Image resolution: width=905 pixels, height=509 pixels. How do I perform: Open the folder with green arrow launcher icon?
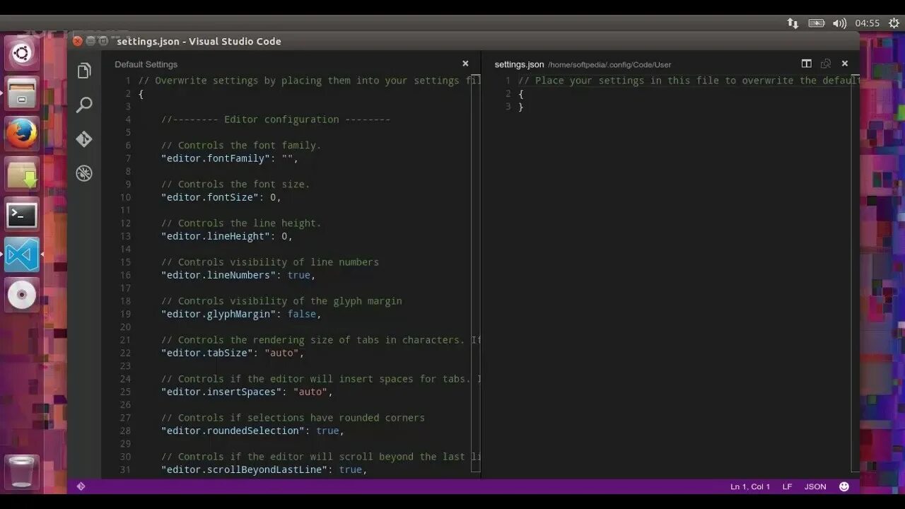point(22,175)
